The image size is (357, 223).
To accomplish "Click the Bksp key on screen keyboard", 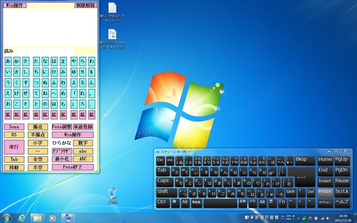I will coord(305,161).
